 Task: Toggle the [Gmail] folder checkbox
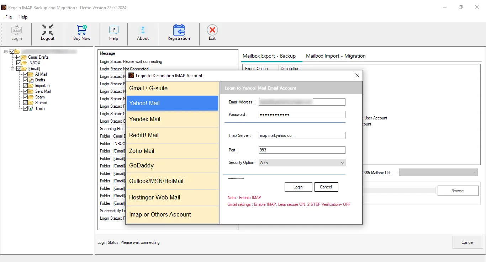point(19,69)
